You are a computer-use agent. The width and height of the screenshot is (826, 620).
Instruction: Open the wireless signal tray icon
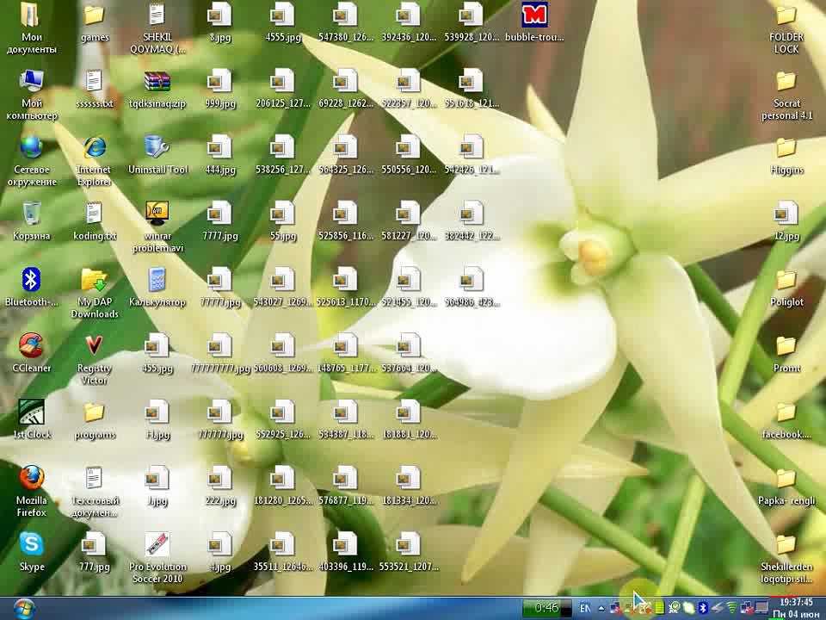point(731,609)
